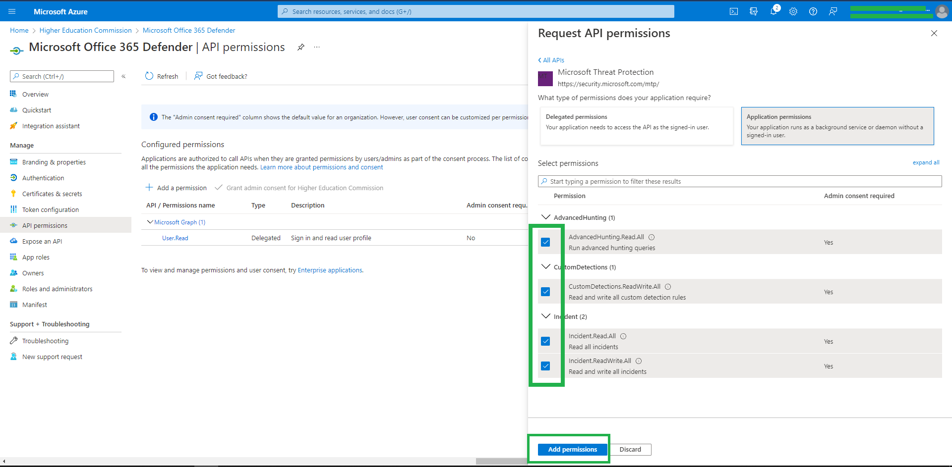952x467 pixels.
Task: Click info icon next to Incident.Read.All
Action: pos(623,336)
